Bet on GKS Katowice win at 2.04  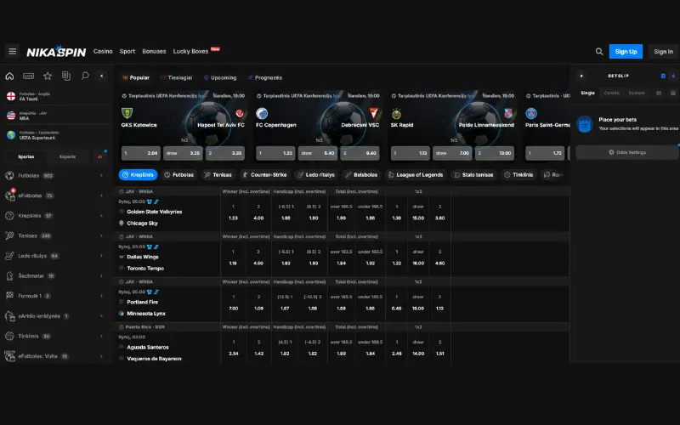141,153
